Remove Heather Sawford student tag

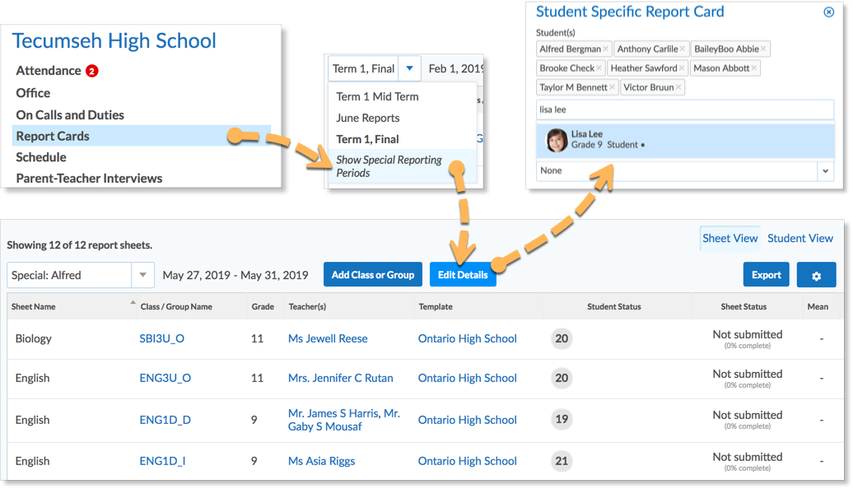[x=682, y=68]
